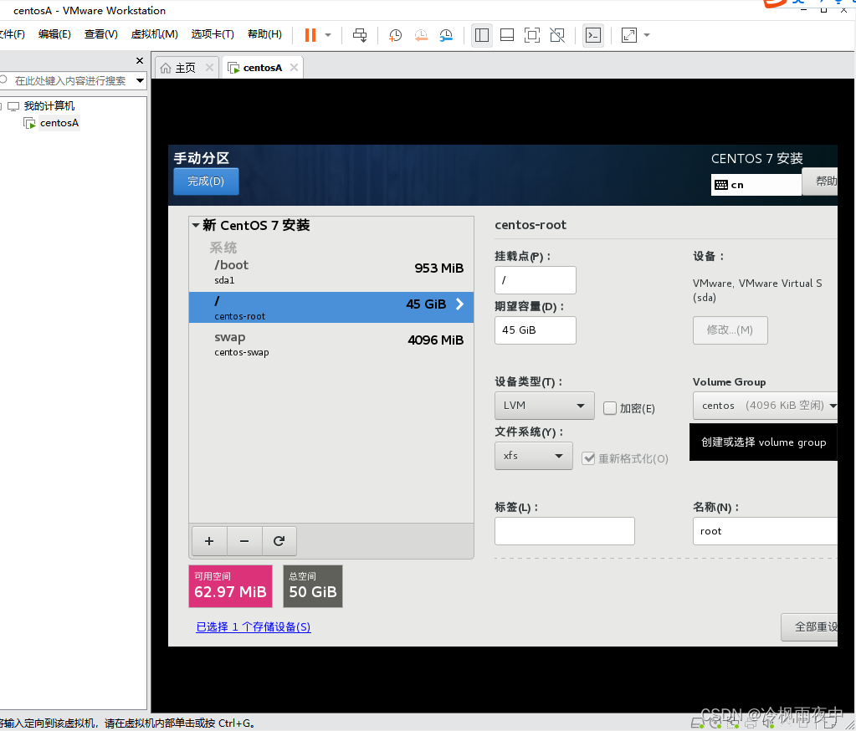856x731 pixels.
Task: Toggle the 加密(E) encrypt checkbox
Action: tap(610, 408)
